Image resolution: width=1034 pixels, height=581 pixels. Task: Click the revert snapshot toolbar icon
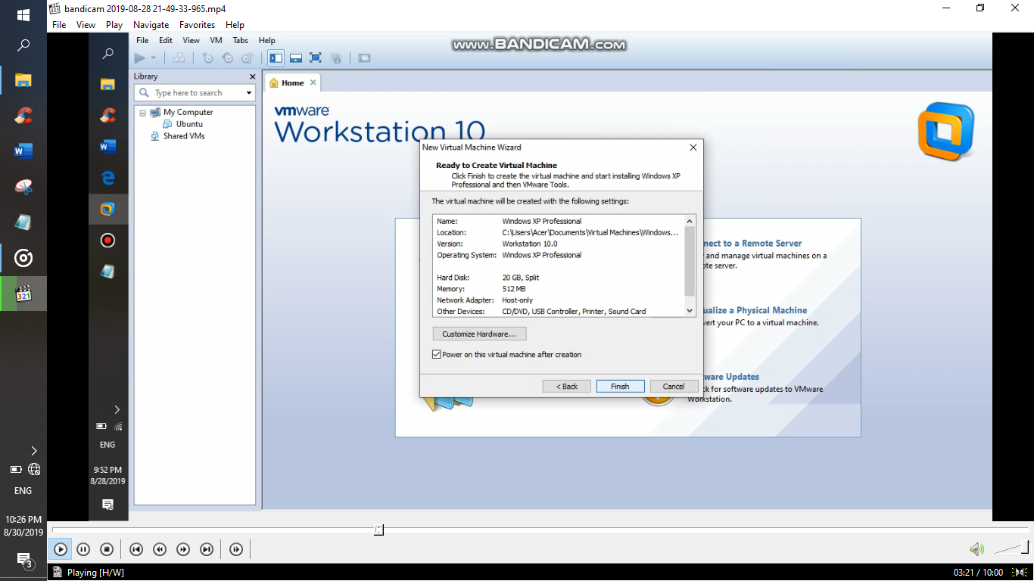[227, 58]
